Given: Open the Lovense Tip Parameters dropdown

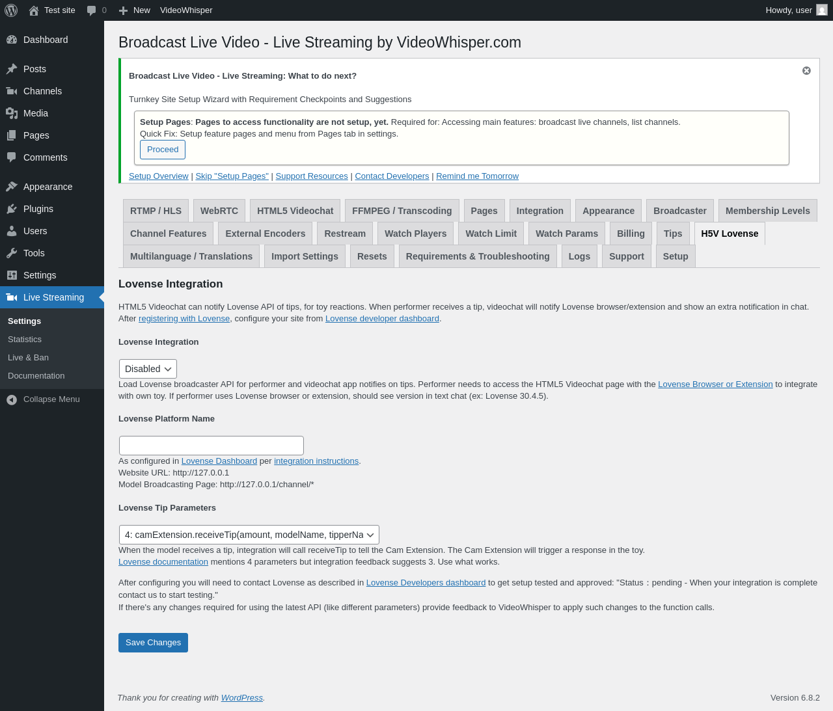Looking at the screenshot, I should (x=249, y=535).
